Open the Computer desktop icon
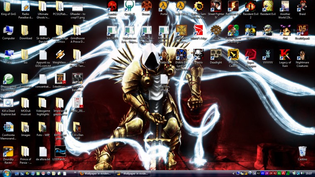315x177 pixels. click(8, 31)
